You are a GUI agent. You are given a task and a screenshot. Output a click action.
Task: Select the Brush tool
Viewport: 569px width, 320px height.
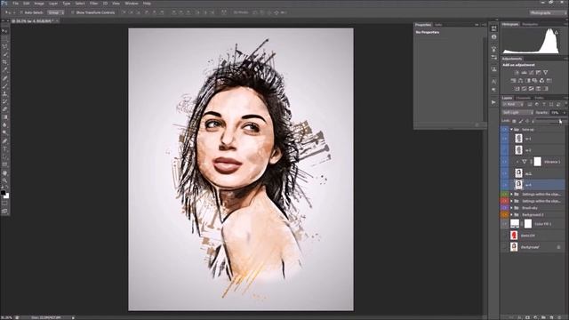pos(4,86)
